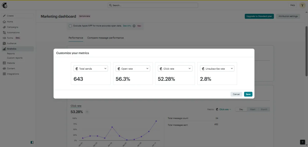Switch to the Performance tab
The width and height of the screenshot is (308, 147).
pos(76,38)
